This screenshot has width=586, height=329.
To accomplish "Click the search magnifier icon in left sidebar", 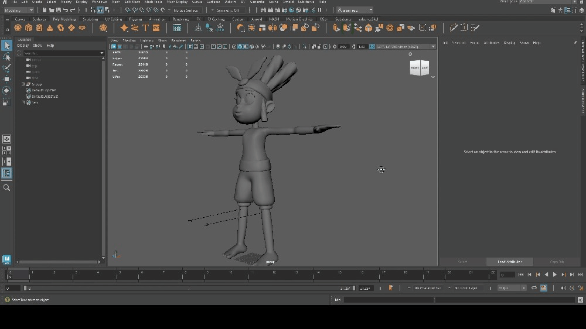I will click(x=6, y=188).
